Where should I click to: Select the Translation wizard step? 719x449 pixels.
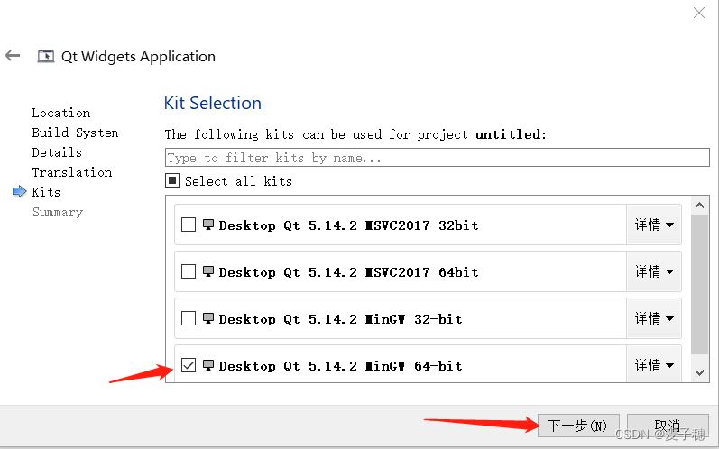72,172
